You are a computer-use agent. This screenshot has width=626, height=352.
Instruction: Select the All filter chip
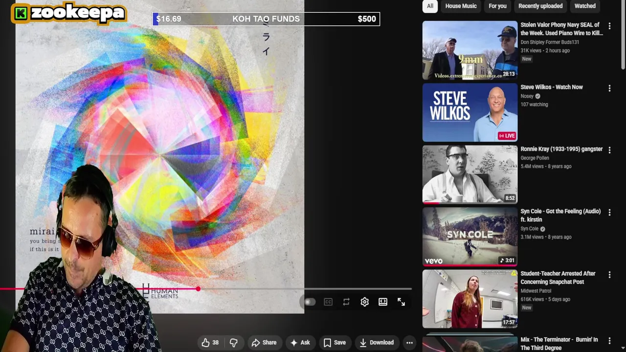(x=430, y=6)
